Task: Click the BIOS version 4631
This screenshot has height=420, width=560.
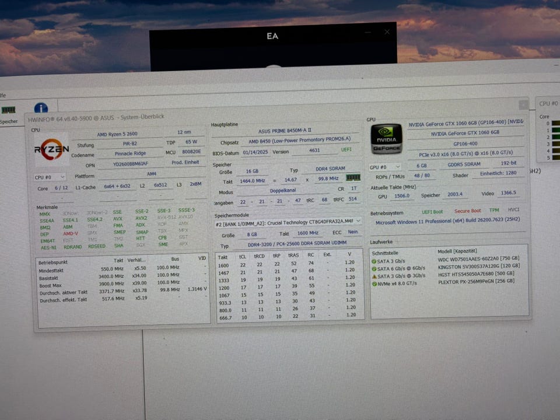Action: [x=314, y=150]
